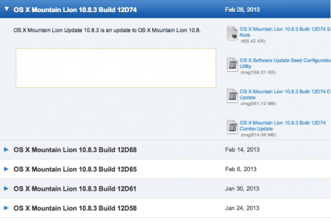Click the Feb 28, 2013 date in header
The height and width of the screenshot is (221, 331).
click(x=241, y=9)
